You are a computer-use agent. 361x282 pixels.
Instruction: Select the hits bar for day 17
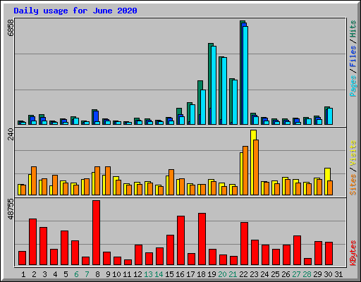[x=188, y=114]
